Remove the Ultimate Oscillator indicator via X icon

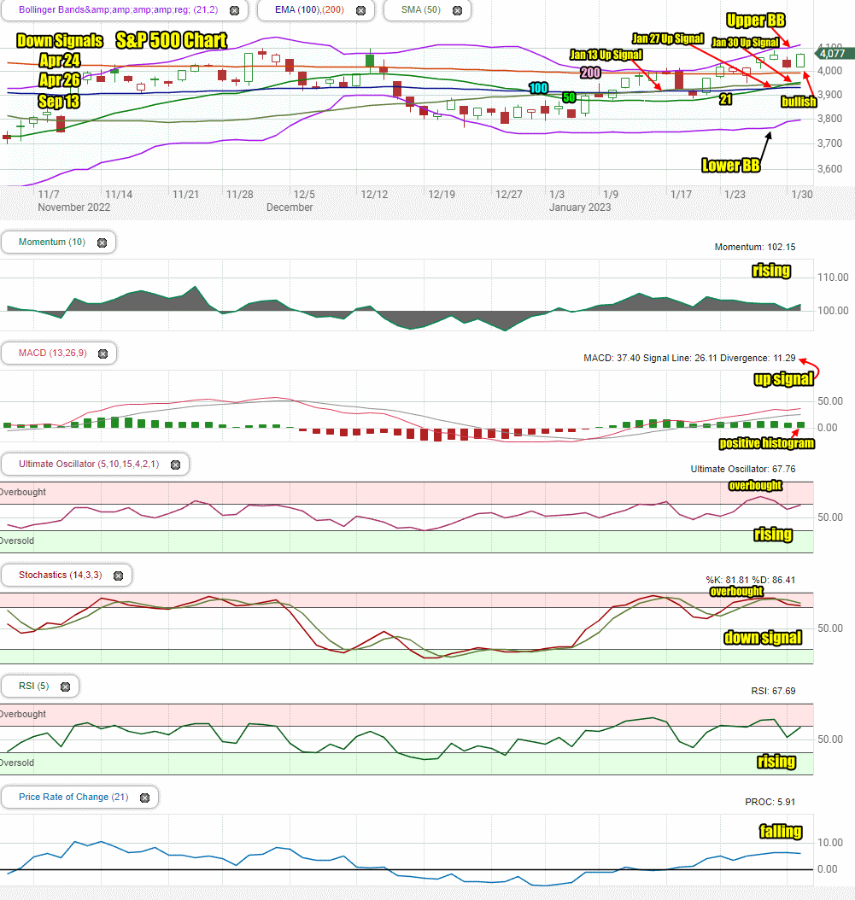tap(176, 465)
